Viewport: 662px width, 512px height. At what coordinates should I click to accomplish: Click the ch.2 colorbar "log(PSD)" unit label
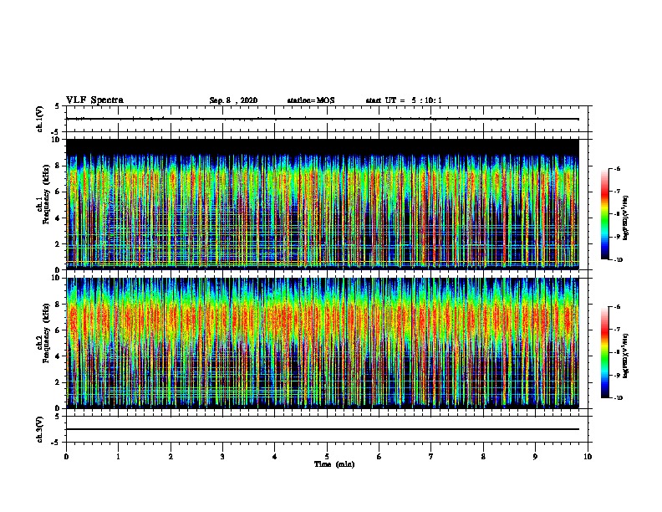tap(625, 356)
